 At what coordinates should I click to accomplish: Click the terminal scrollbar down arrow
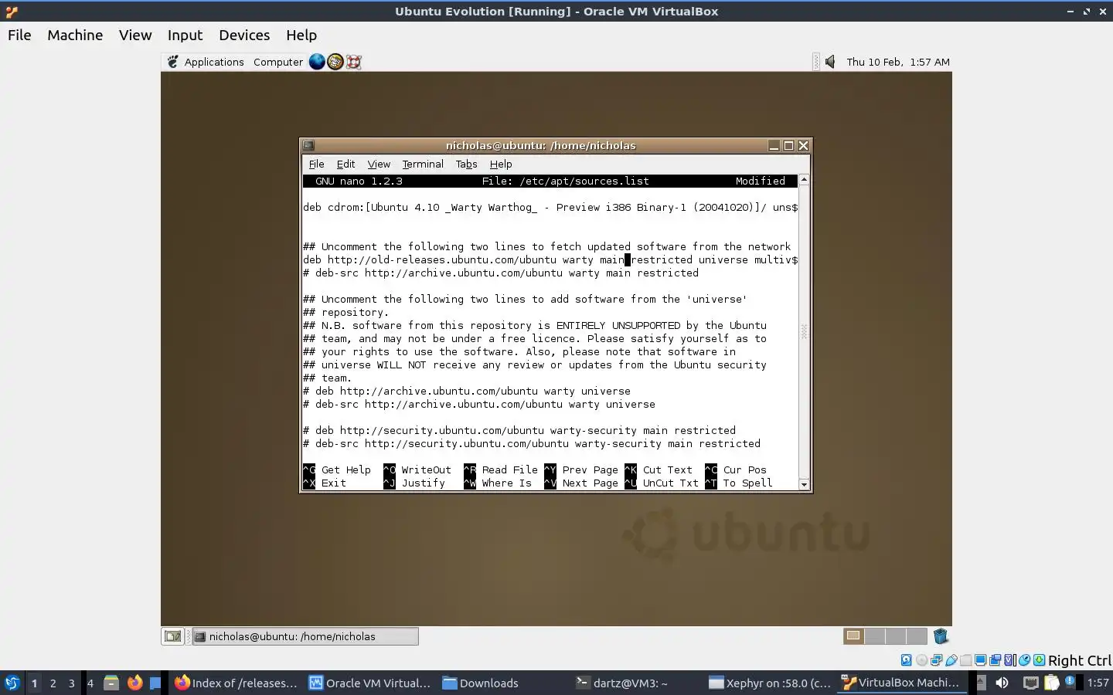(x=804, y=484)
